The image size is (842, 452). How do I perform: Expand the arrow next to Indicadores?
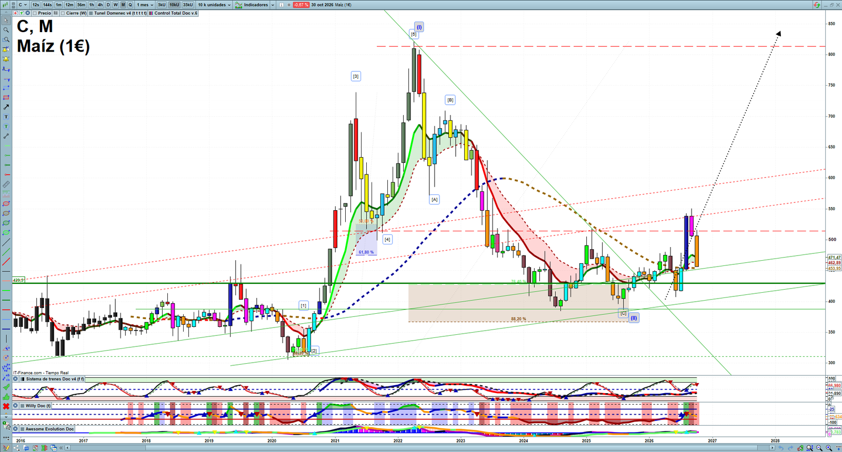coord(273,5)
